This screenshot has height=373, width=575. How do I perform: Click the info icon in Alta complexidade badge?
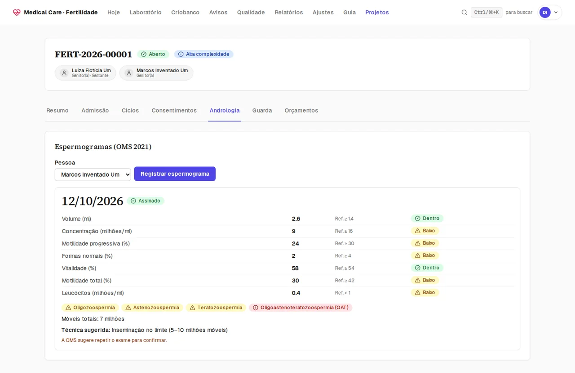click(181, 54)
